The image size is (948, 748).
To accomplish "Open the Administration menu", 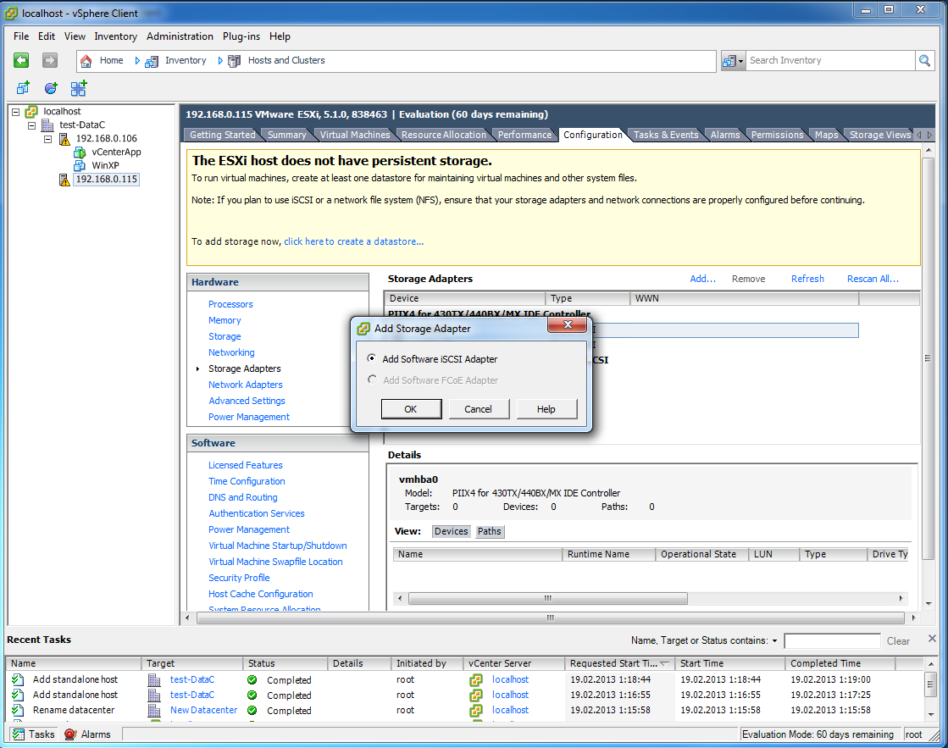I will click(x=180, y=36).
